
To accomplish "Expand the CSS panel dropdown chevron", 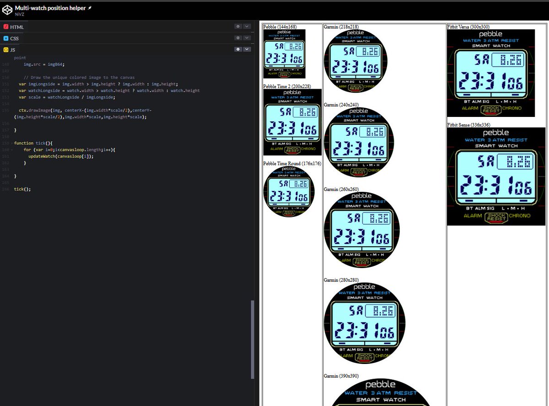I will pyautogui.click(x=247, y=38).
